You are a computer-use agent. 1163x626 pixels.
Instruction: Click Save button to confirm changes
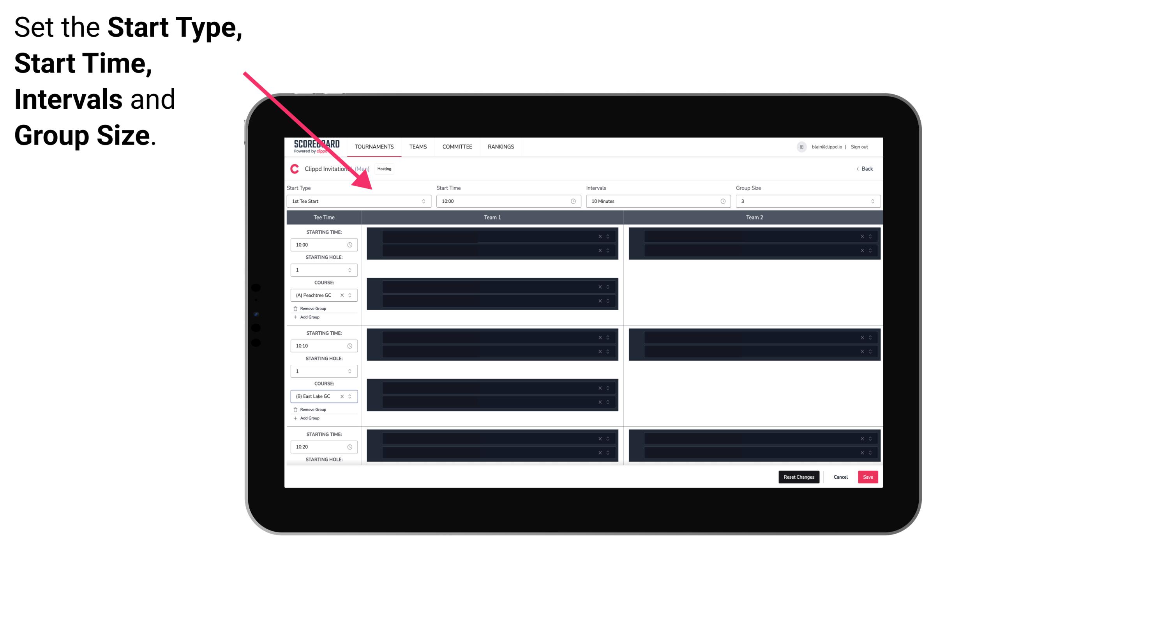click(868, 476)
